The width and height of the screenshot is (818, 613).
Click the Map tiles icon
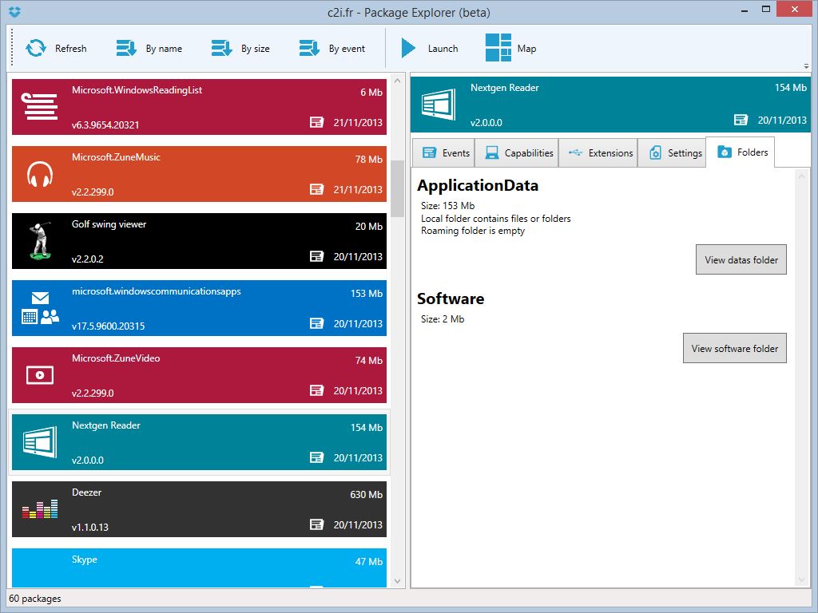[x=498, y=47]
